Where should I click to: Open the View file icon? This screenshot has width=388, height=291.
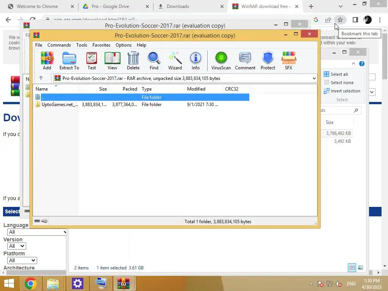coord(112,61)
